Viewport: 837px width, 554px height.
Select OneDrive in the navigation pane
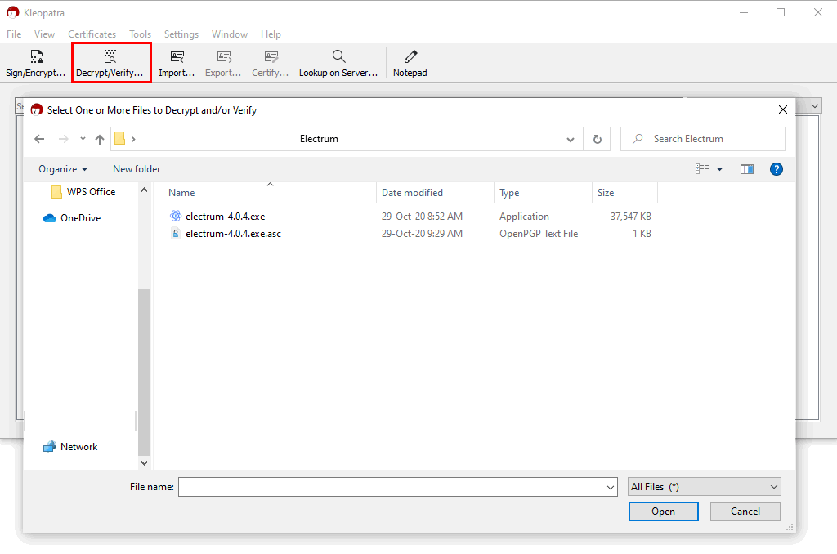pos(79,218)
